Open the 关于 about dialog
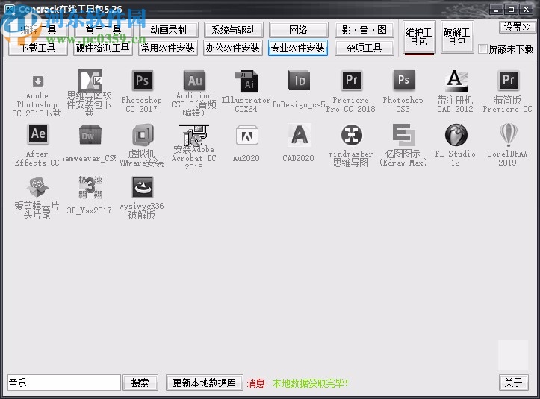Viewport: 540px width, 399px height. pos(513,383)
